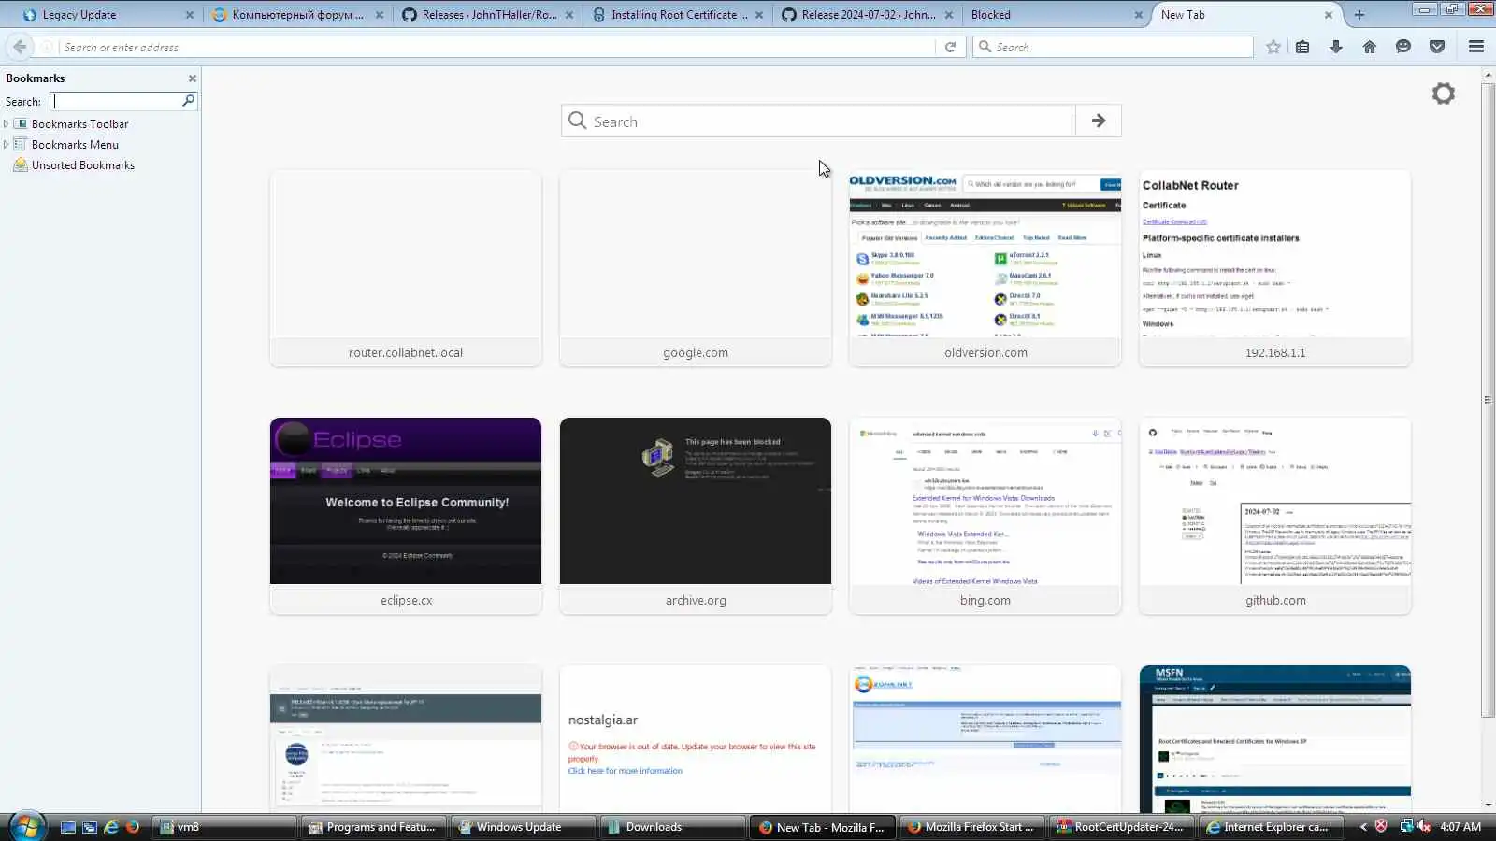
Task: Focus the new tab page Search field
Action: [x=818, y=121]
